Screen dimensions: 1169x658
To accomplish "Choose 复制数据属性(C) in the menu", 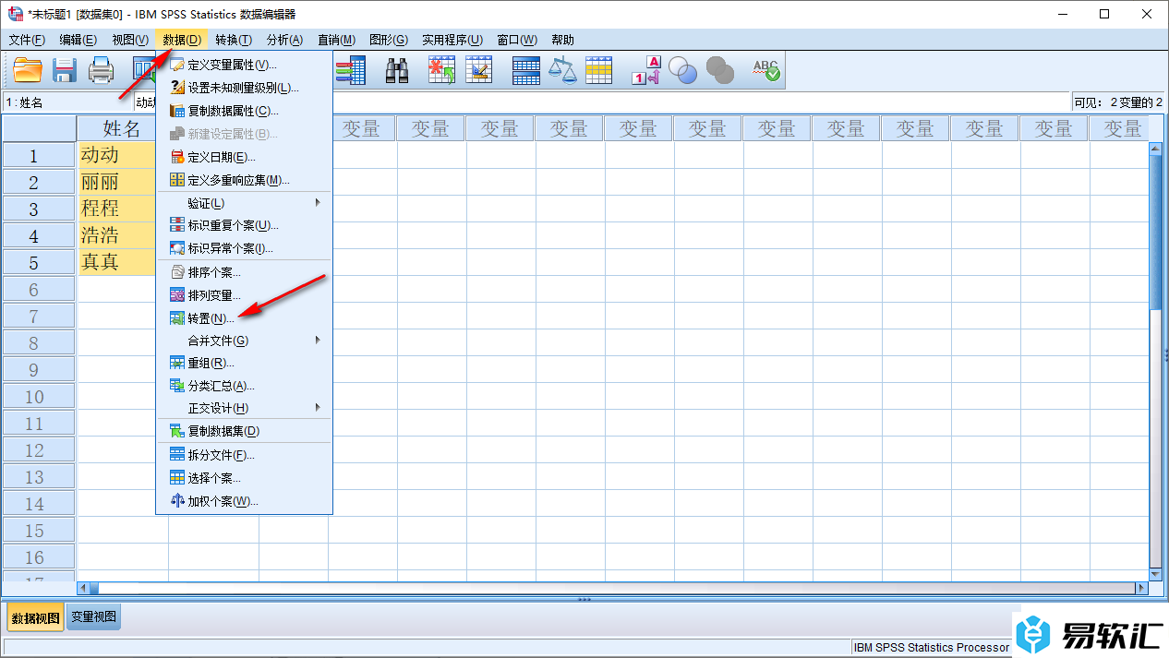I will (x=244, y=111).
